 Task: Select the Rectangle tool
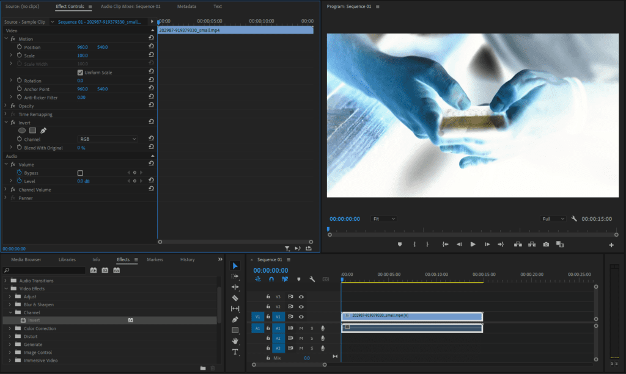pos(235,330)
